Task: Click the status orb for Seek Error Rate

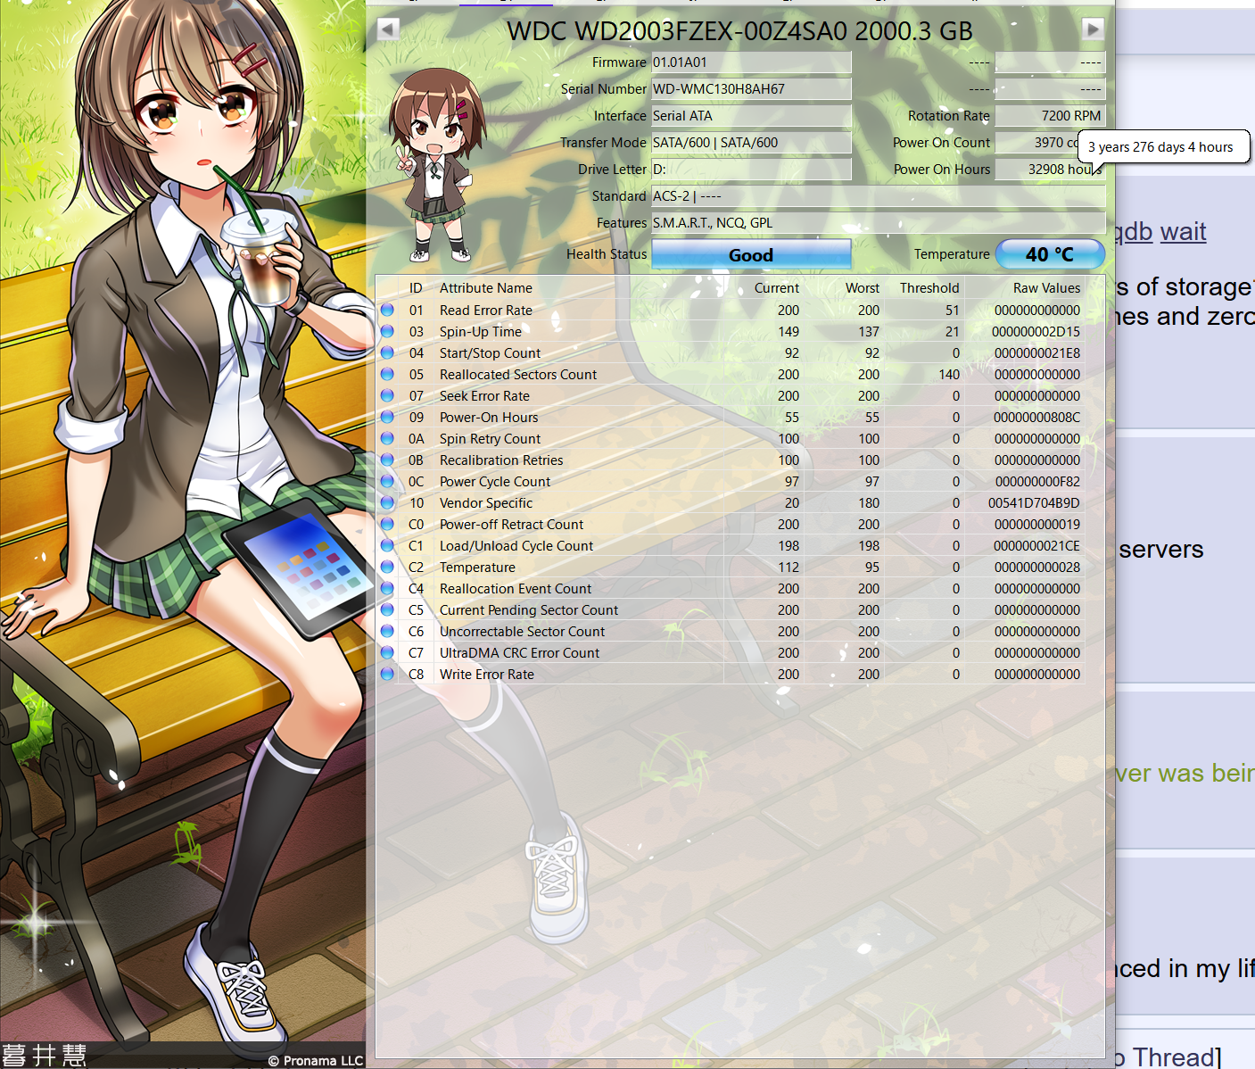Action: (387, 395)
